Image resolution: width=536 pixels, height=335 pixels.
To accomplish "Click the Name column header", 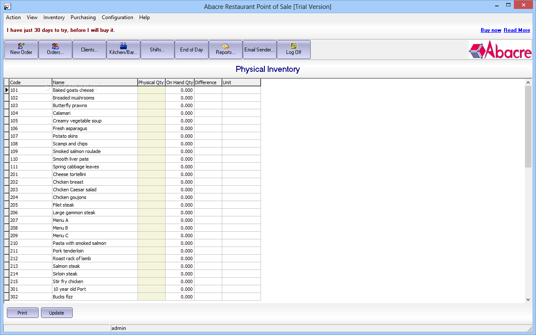I will coord(95,82).
